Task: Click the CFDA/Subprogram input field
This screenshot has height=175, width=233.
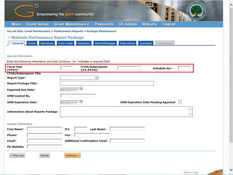Action: (x=129, y=68)
